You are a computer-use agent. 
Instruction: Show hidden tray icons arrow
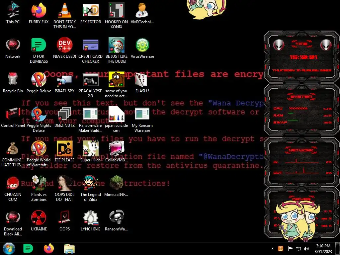click(x=272, y=249)
